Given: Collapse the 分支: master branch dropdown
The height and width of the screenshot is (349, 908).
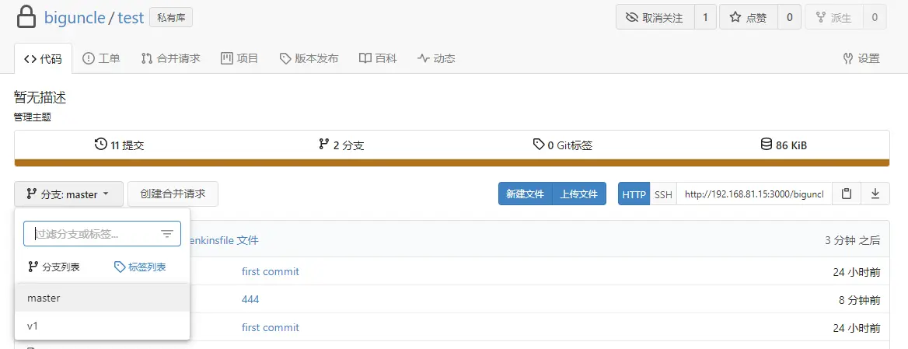Looking at the screenshot, I should (x=68, y=194).
